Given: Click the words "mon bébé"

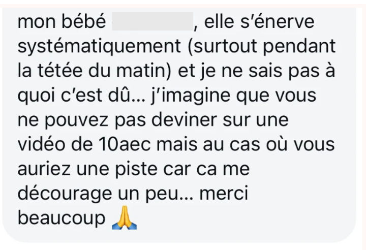Looking at the screenshot, I should tap(62, 22).
